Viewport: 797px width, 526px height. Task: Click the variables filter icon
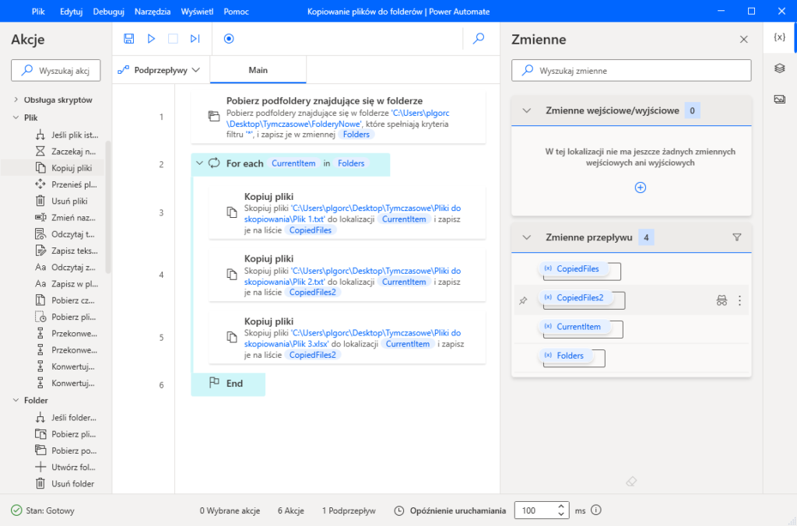[x=737, y=238]
